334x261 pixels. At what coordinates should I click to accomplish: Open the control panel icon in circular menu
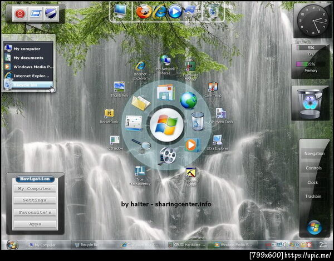click(x=134, y=123)
